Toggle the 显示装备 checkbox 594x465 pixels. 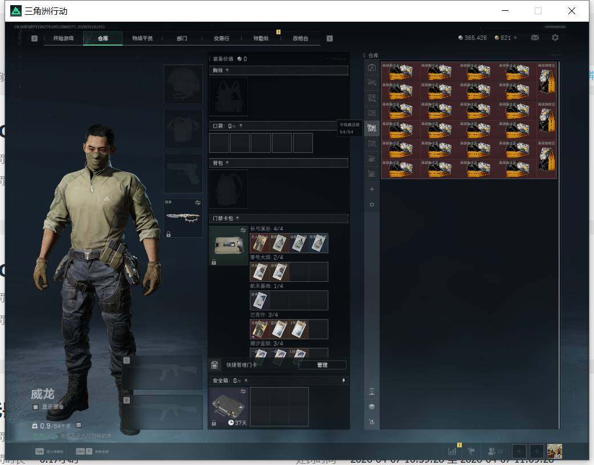[35, 407]
